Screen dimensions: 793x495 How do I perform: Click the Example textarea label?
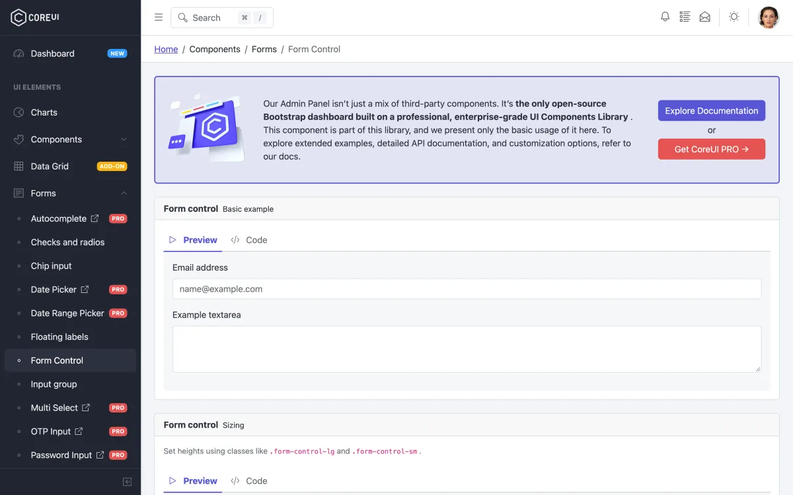click(x=207, y=315)
